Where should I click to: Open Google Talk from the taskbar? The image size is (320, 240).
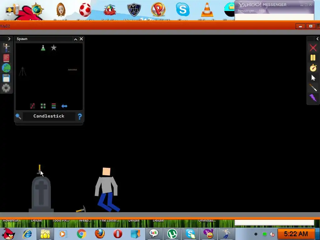pyautogui.click(x=154, y=234)
